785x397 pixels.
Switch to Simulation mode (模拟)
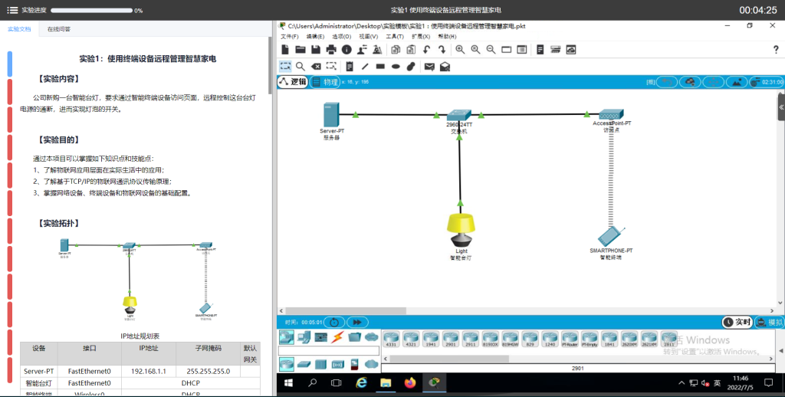point(770,323)
